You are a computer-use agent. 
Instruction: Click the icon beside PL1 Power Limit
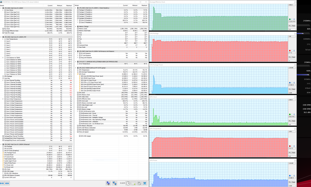coord(3,165)
